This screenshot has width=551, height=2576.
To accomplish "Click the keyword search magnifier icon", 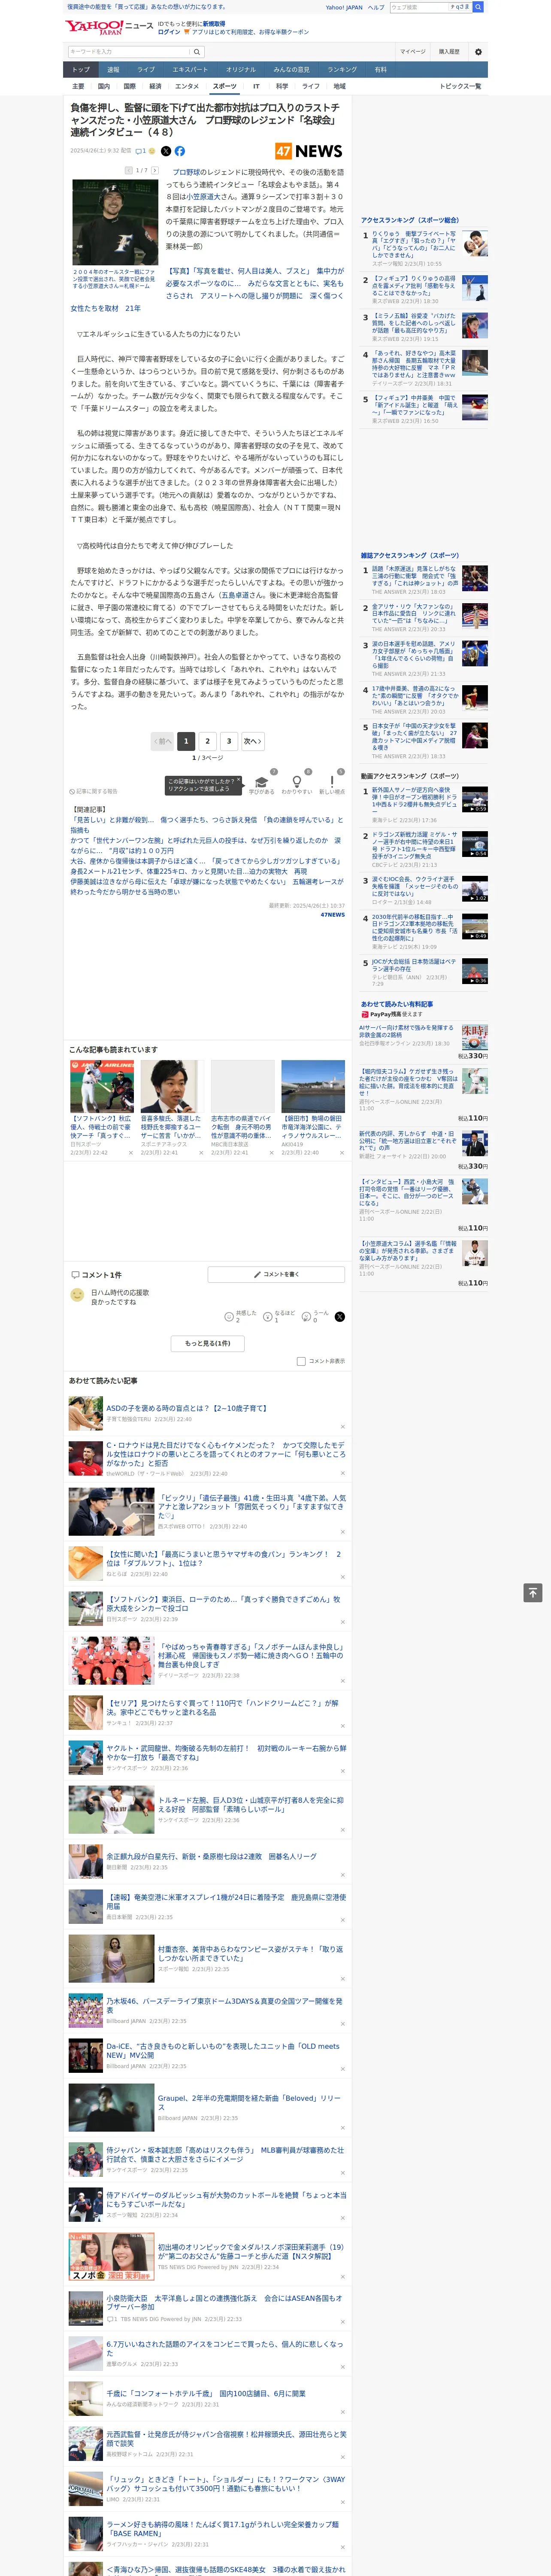I will (x=197, y=52).
